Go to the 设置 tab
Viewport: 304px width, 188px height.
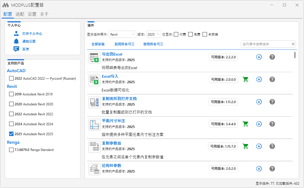point(32,14)
